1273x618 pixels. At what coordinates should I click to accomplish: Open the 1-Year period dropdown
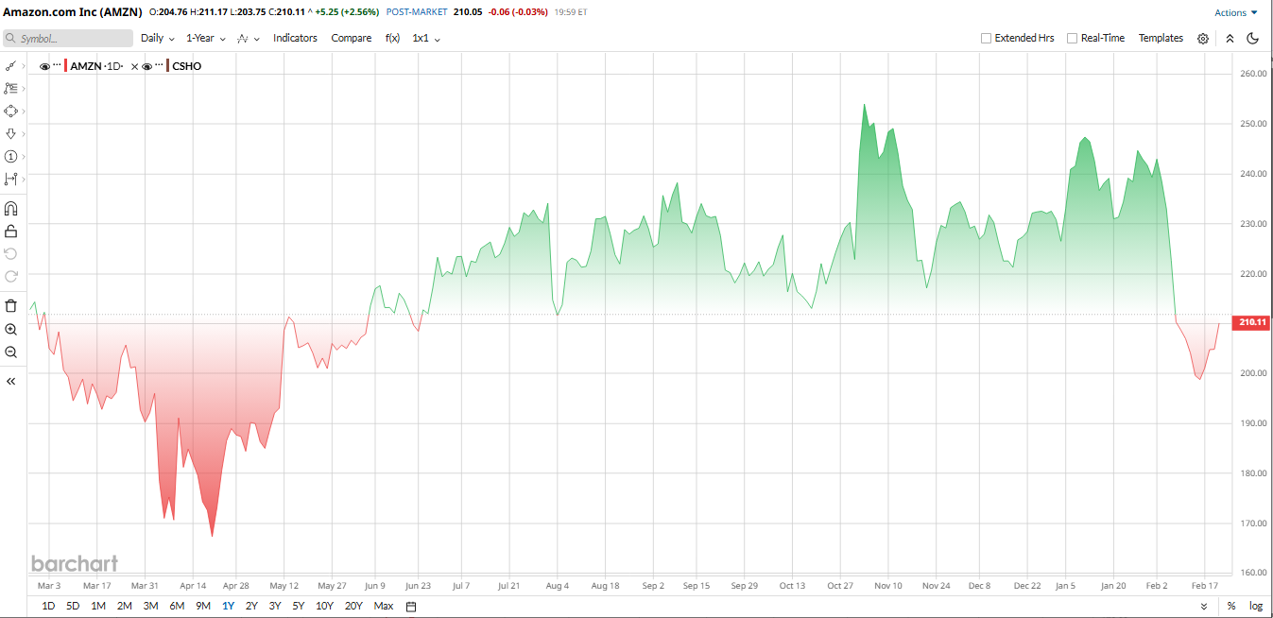[x=206, y=39]
